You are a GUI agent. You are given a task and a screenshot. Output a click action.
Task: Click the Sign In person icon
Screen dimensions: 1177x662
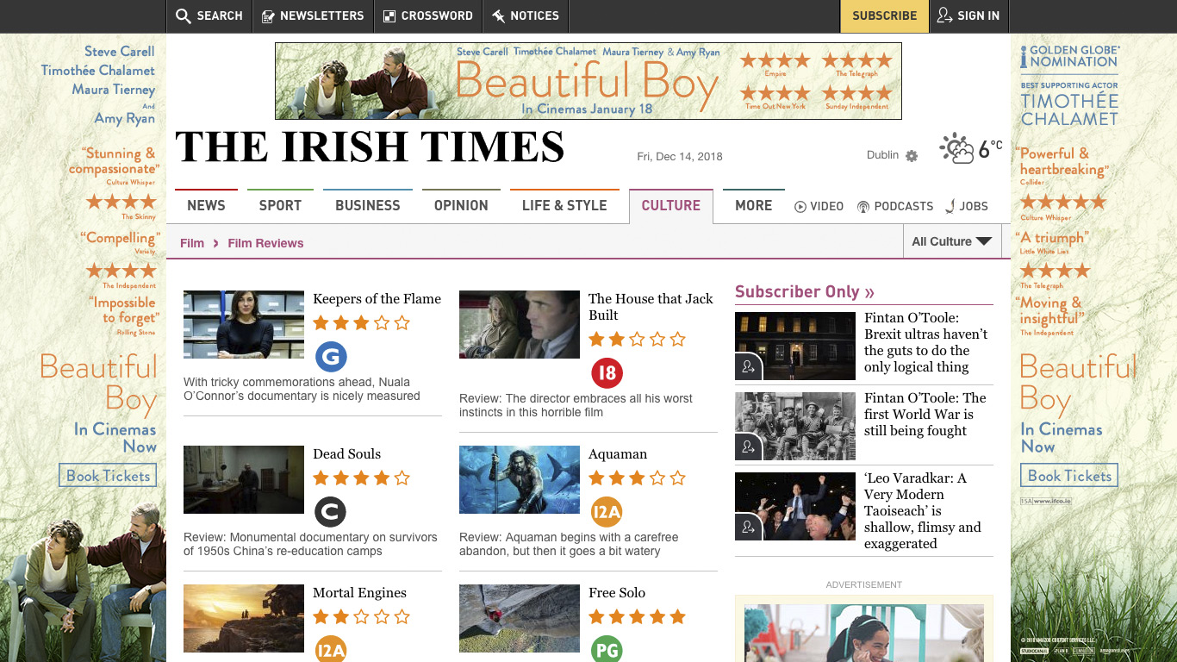click(944, 16)
